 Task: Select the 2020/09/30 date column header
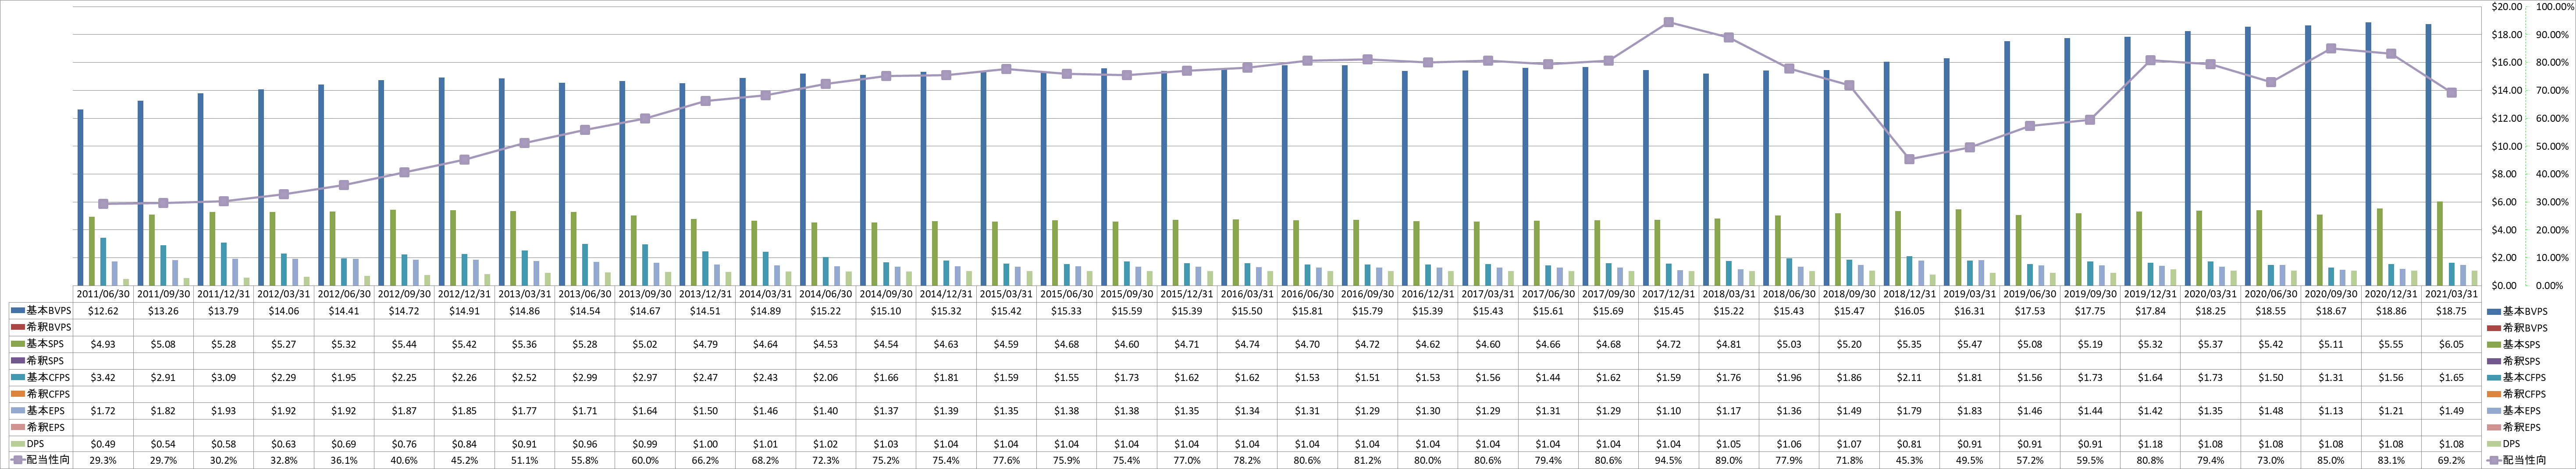[x=2331, y=294]
